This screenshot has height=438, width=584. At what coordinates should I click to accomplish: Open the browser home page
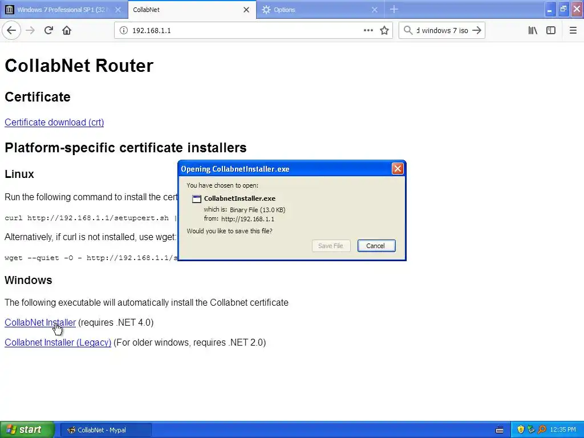coord(67,30)
